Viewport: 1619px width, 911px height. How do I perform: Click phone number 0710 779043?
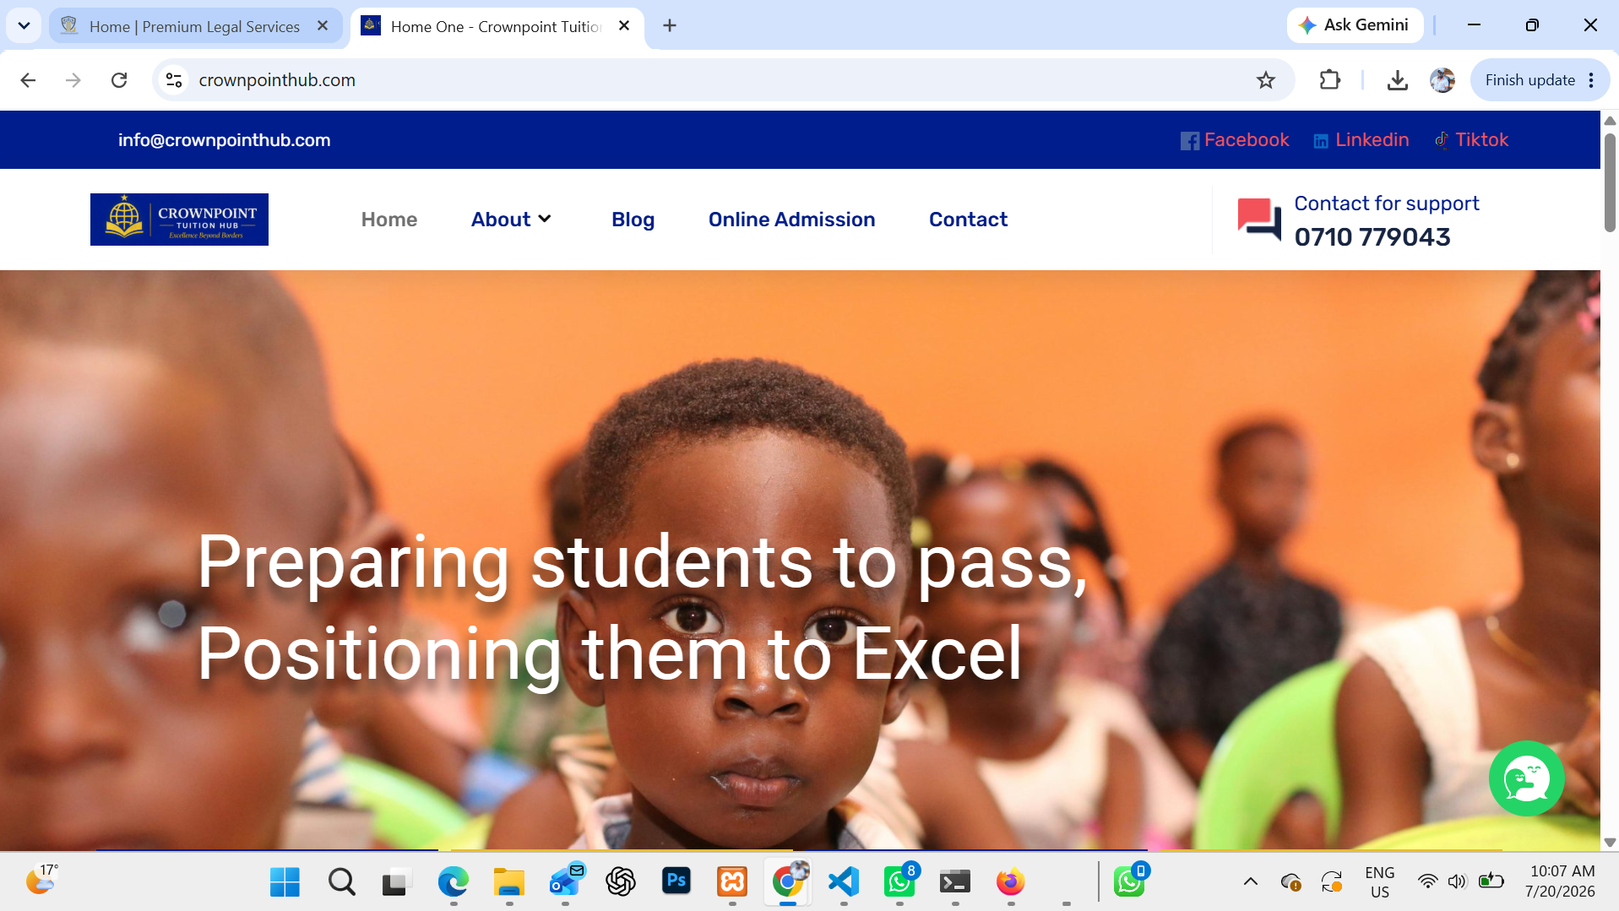pos(1372,237)
